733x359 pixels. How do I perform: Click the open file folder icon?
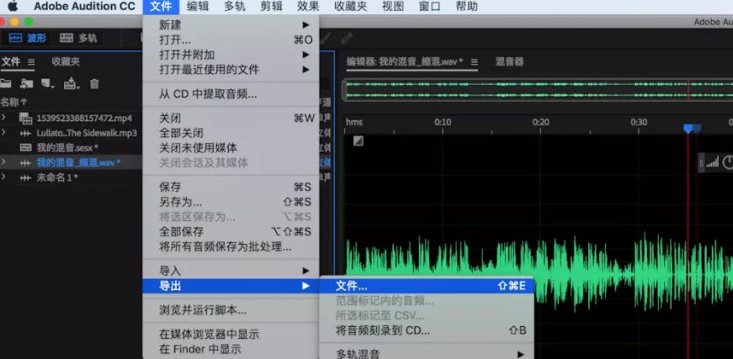click(5, 83)
